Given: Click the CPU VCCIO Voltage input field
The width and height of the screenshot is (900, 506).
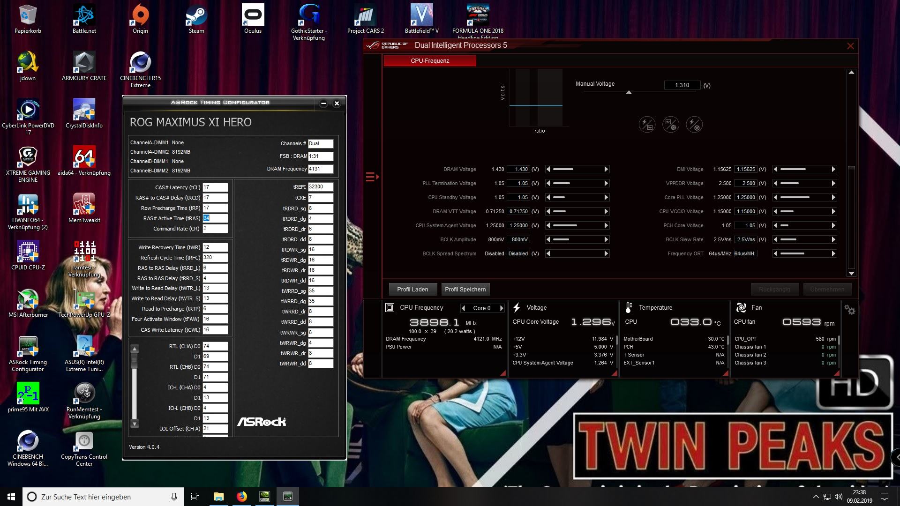Looking at the screenshot, I should pyautogui.click(x=745, y=211).
